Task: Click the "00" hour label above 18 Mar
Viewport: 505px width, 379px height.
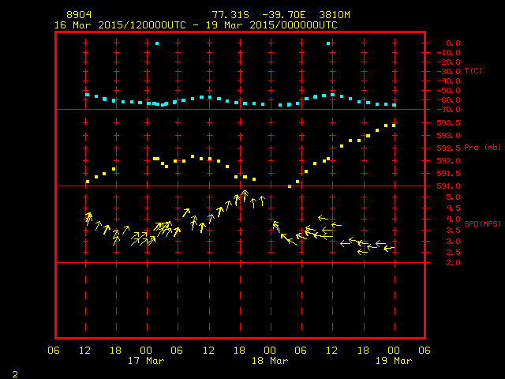Action: coord(270,351)
